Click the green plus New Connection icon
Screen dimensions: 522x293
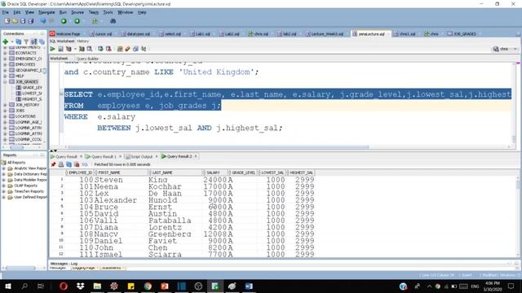6,42
